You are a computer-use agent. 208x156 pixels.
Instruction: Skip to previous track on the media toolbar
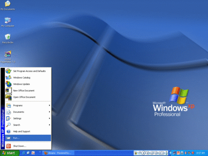point(152,153)
